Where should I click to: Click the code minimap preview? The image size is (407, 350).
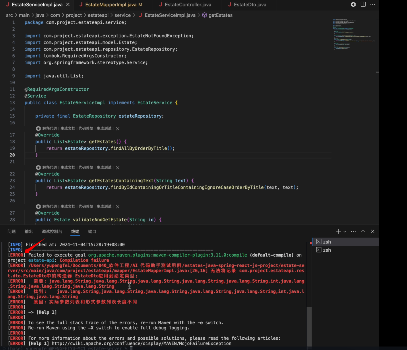click(x=354, y=34)
